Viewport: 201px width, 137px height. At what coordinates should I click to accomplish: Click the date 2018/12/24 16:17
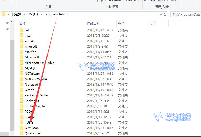point(100,128)
